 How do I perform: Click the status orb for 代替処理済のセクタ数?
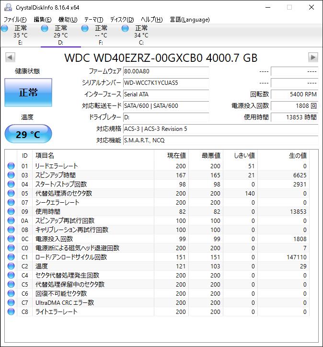pos(11,193)
